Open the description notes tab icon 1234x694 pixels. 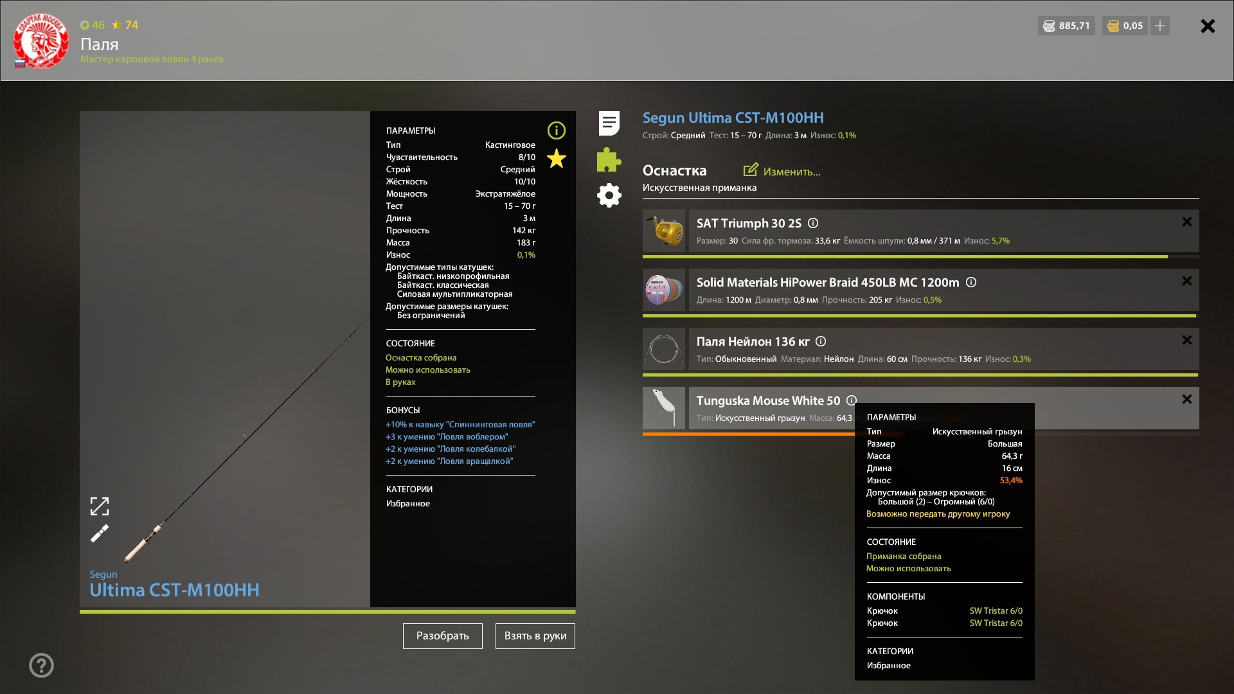609,123
